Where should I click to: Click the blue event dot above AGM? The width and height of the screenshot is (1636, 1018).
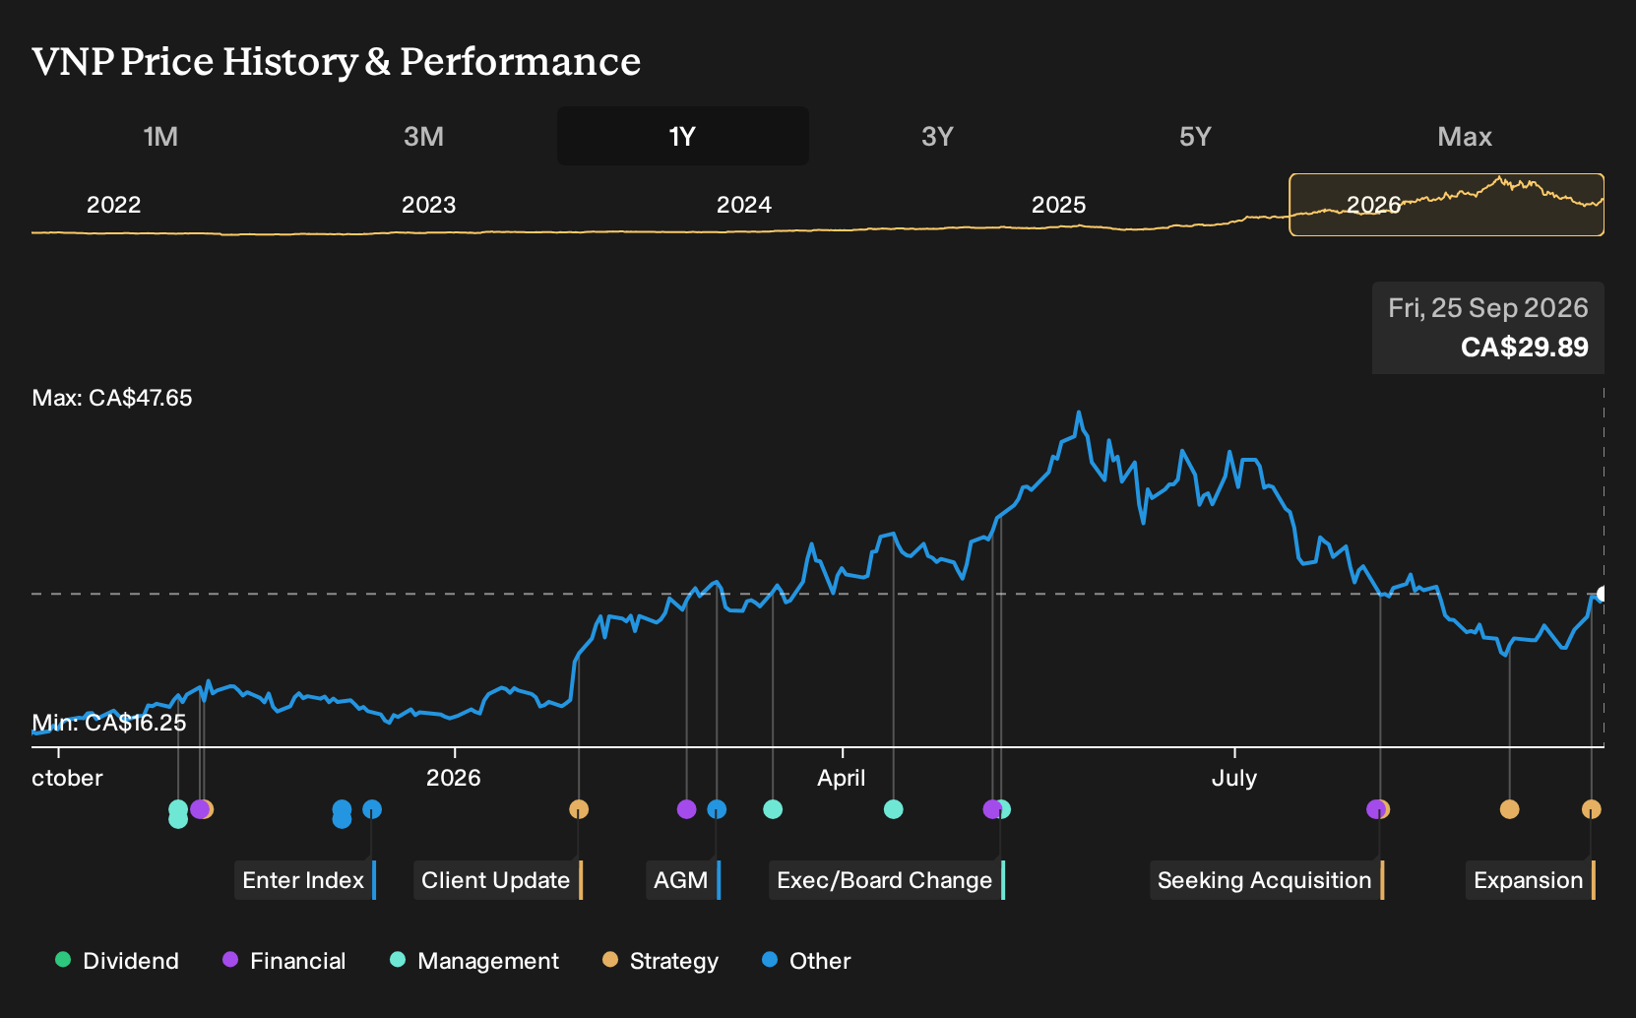point(717,809)
